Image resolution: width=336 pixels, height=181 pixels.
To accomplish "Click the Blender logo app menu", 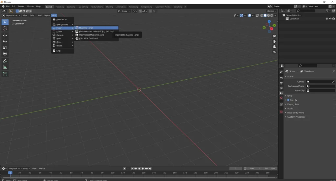I will tap(3, 7).
